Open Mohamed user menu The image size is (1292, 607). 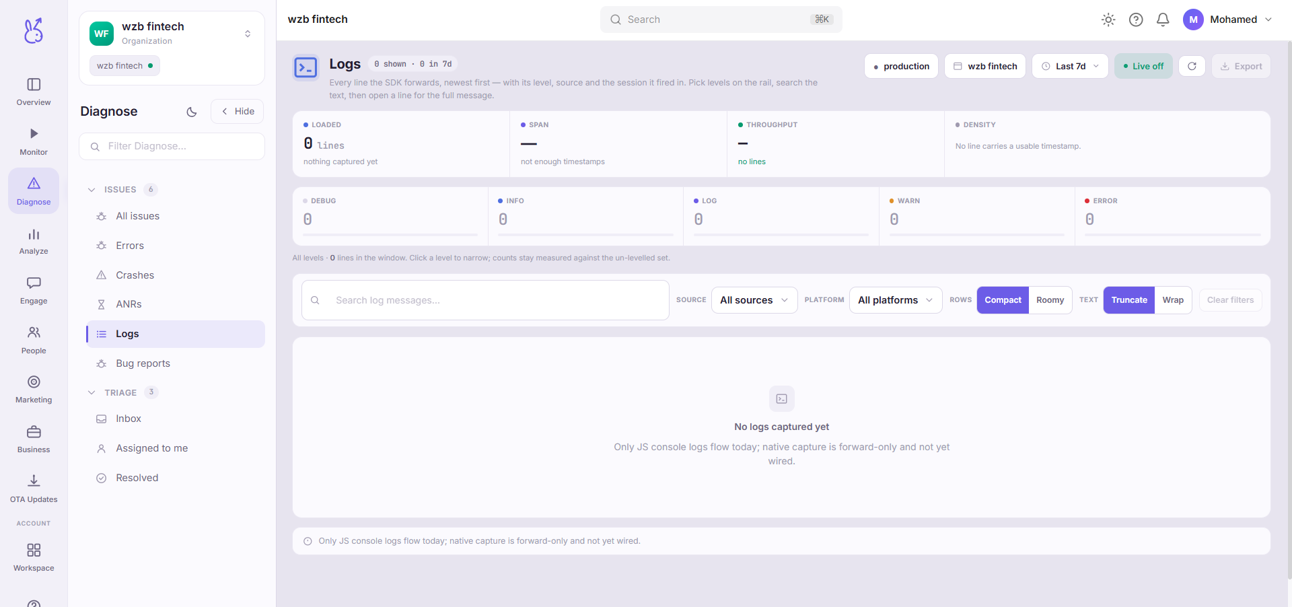pos(1228,20)
